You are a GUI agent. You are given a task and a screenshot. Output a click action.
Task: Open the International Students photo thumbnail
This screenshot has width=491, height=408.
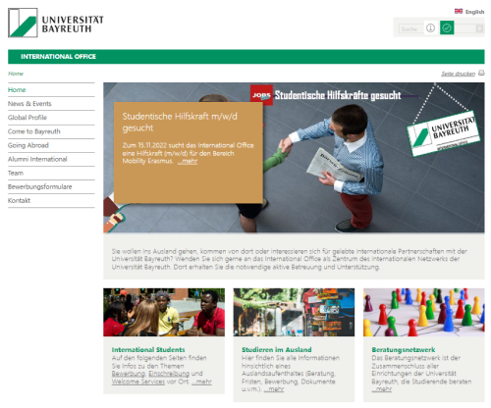(164, 312)
